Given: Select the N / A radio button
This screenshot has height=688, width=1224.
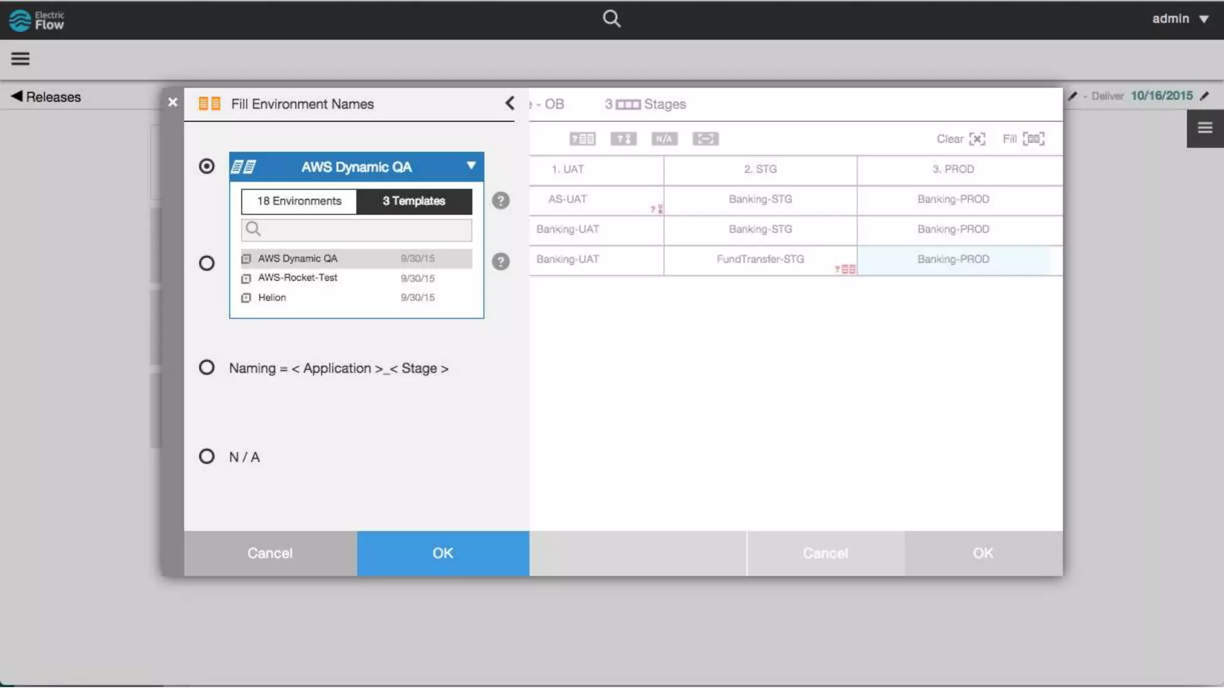Looking at the screenshot, I should coord(207,457).
